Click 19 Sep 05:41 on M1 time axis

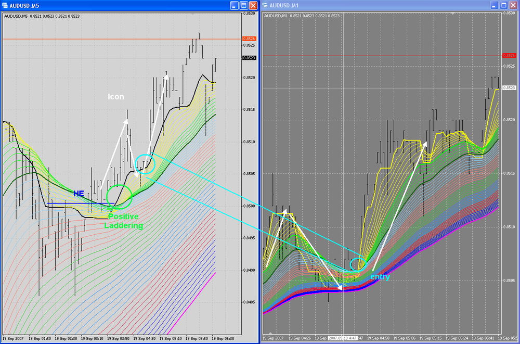(483, 338)
